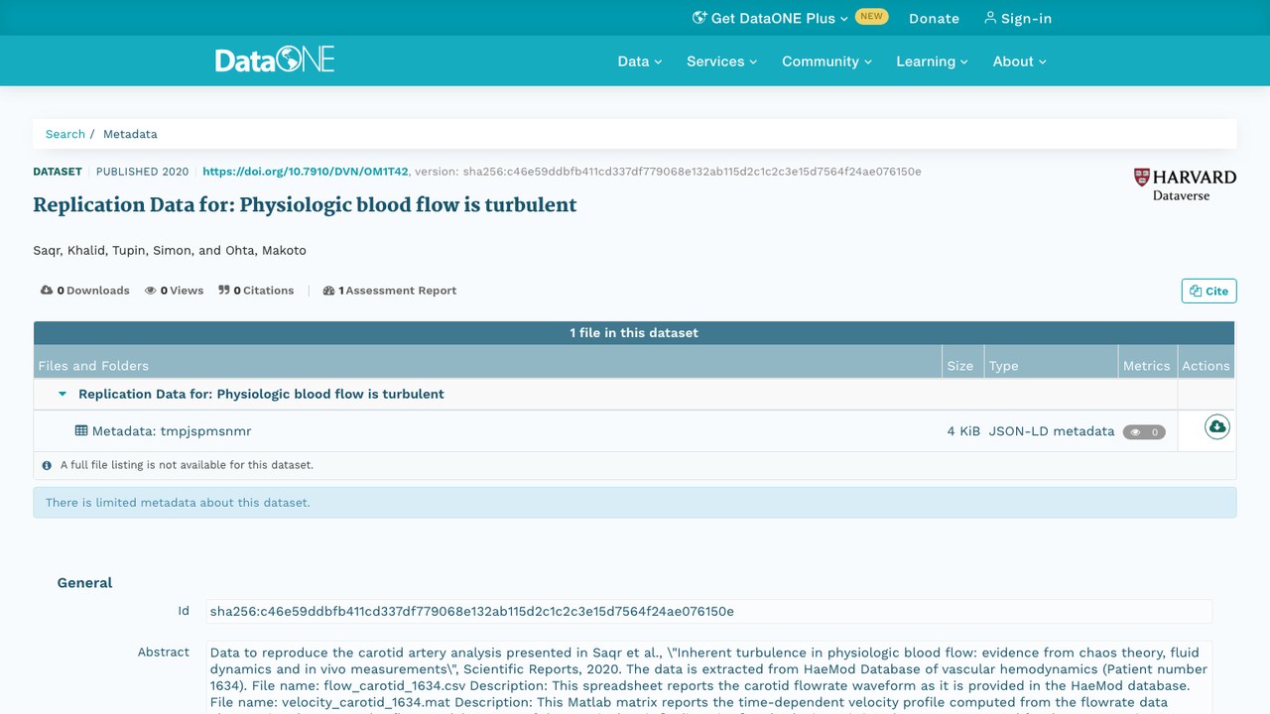
Task: Open the dataset DOI link
Action: coord(306,172)
